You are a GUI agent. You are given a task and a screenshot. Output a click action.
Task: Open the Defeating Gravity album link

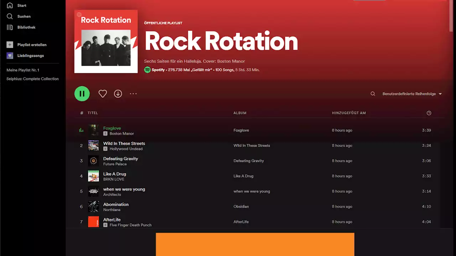(x=249, y=161)
